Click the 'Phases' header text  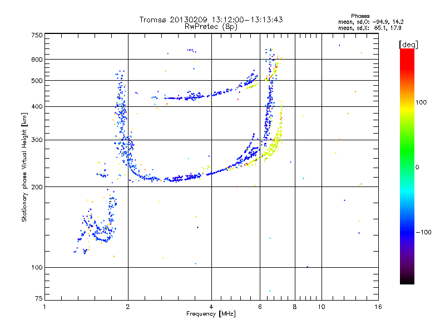coord(360,16)
